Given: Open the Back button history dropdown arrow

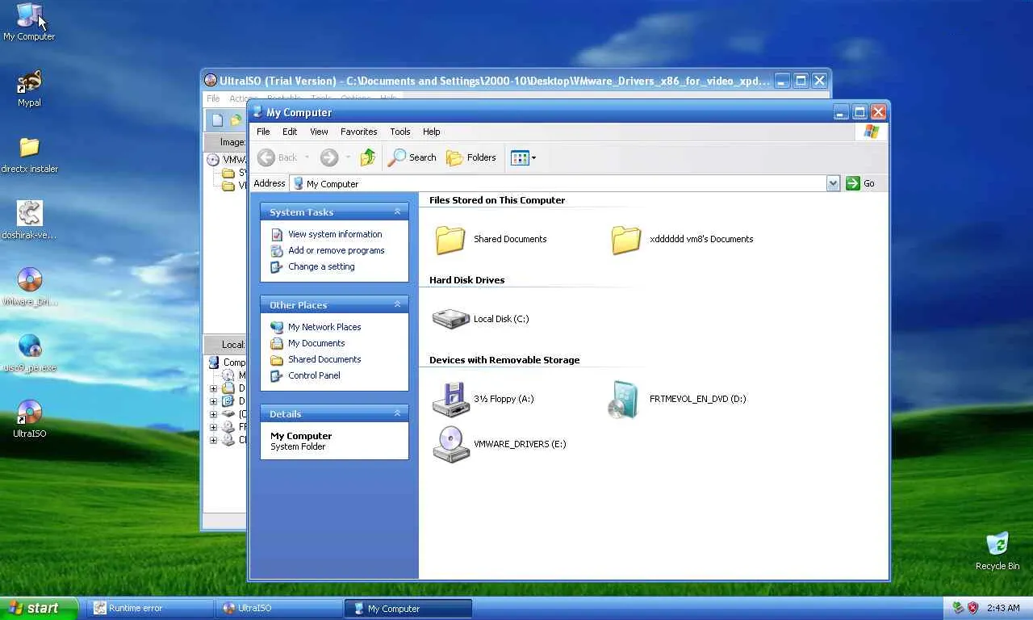Looking at the screenshot, I should [x=307, y=157].
